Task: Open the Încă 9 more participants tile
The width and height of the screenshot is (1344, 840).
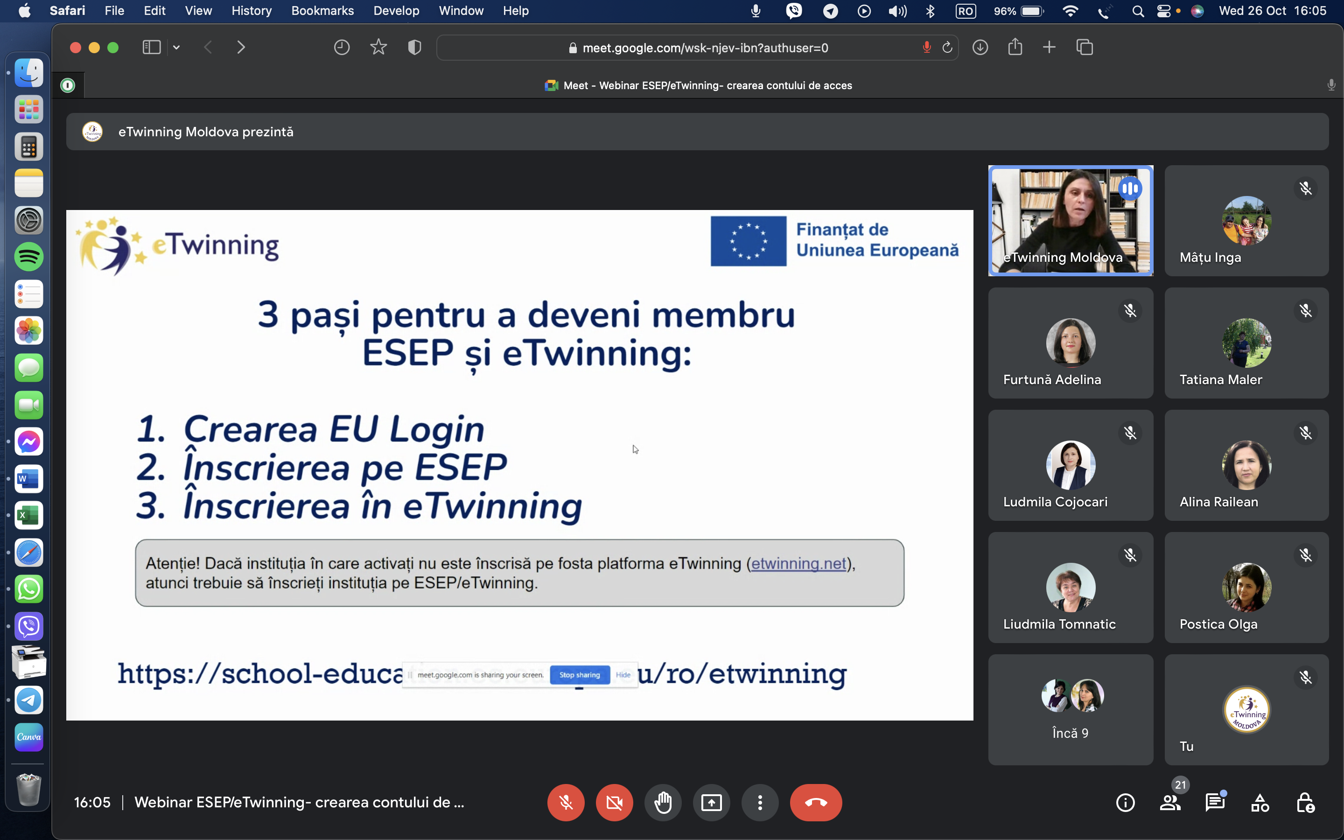Action: [1070, 709]
